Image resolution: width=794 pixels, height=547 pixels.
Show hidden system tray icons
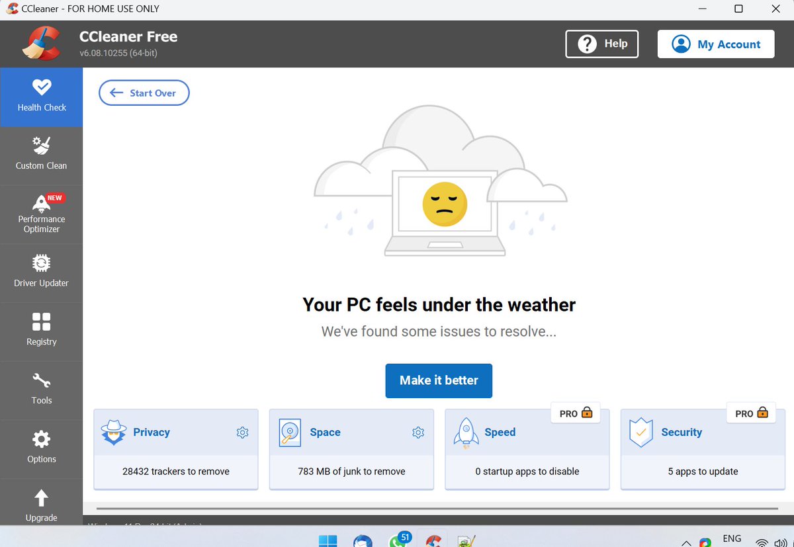pos(685,543)
